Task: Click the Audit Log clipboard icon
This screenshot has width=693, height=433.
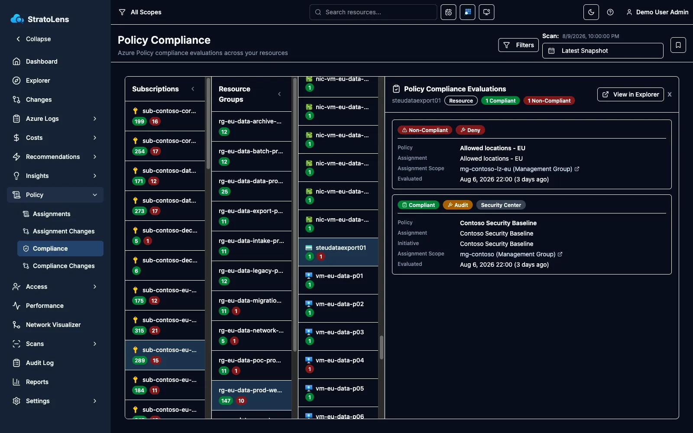Action: [x=16, y=363]
